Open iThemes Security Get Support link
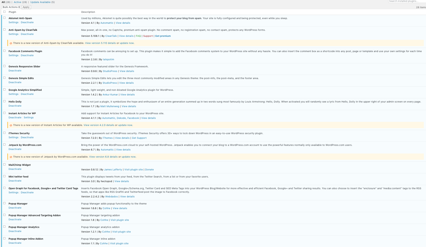Screen dimensions: 426x247 pyautogui.click(x=139, y=138)
